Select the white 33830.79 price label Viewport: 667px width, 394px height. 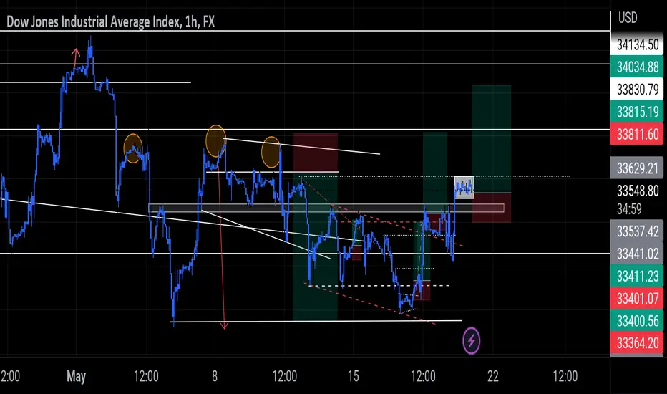(637, 90)
